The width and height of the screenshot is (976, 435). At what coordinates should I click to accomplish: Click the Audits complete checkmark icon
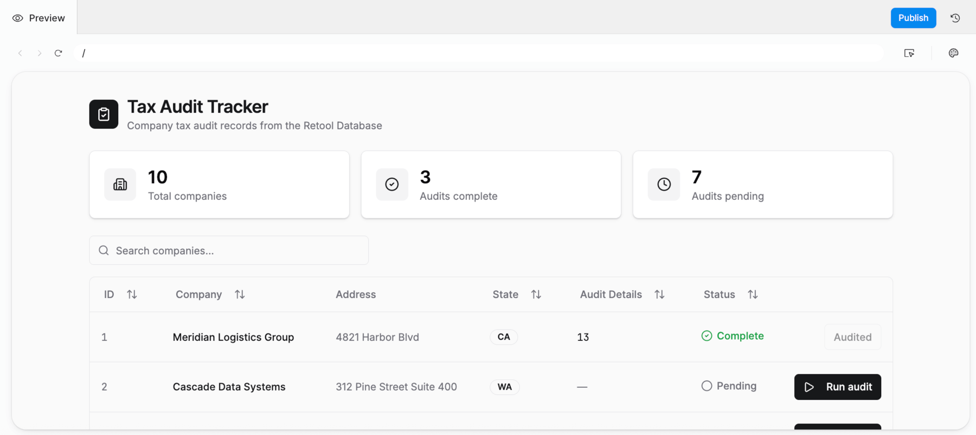pyautogui.click(x=392, y=185)
